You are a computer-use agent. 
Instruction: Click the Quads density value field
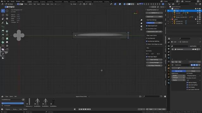click(x=154, y=32)
